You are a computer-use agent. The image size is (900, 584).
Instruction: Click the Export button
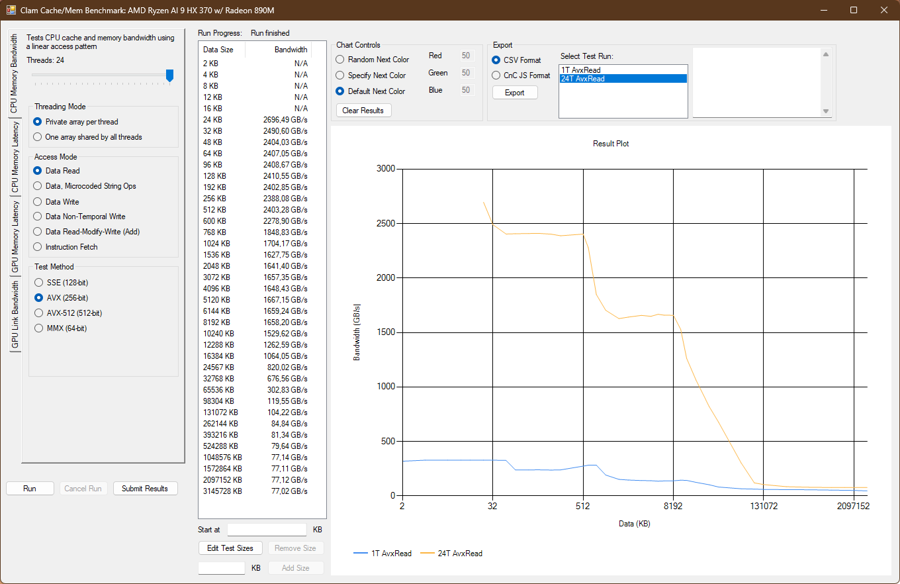514,93
